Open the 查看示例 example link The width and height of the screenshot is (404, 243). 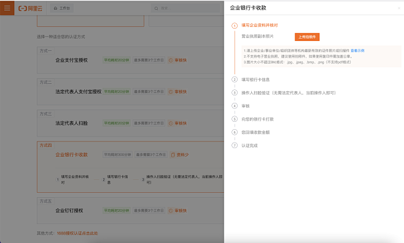tap(357, 51)
